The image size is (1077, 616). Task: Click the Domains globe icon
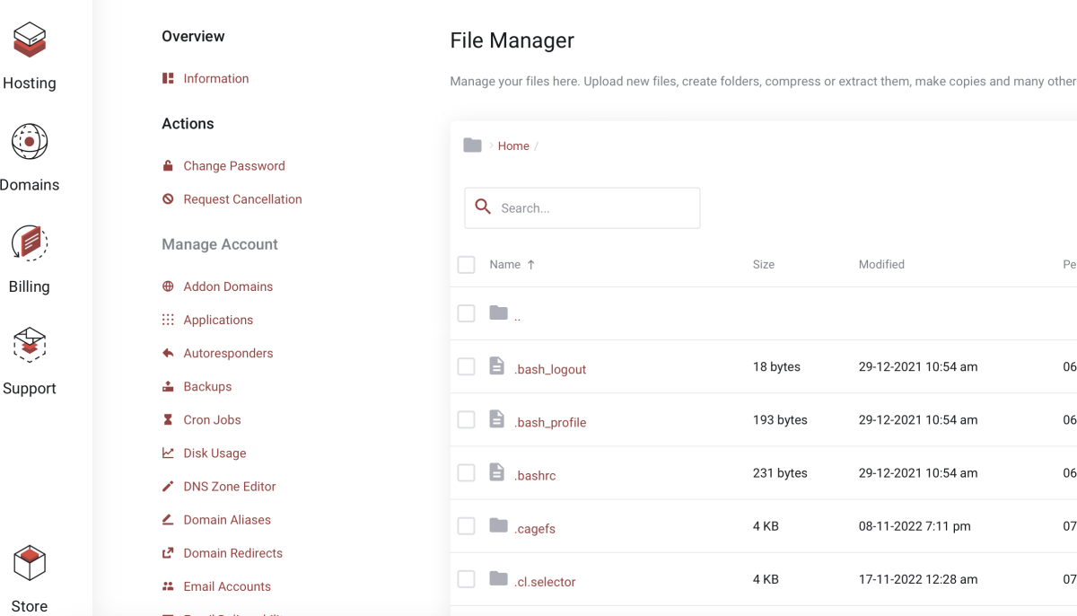tap(30, 142)
